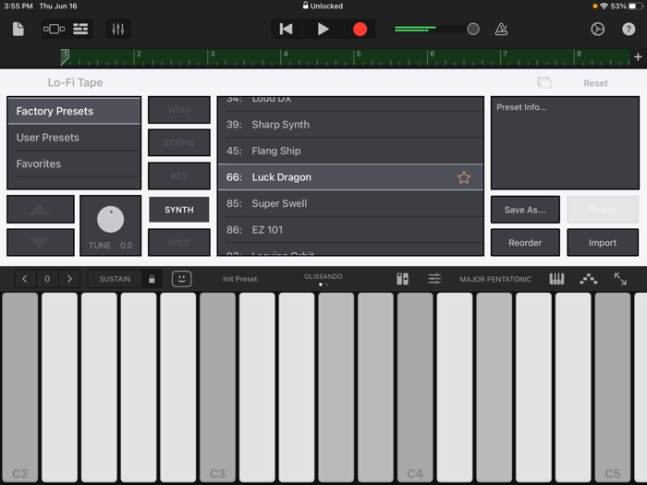Open the Init Preset label
647x485 pixels.
tap(239, 279)
